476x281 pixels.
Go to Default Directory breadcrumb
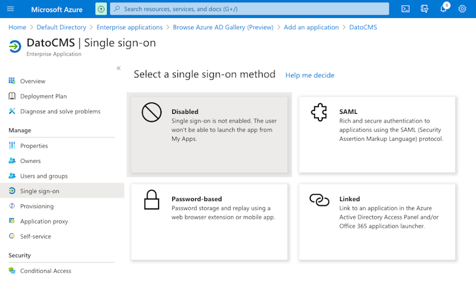point(61,28)
